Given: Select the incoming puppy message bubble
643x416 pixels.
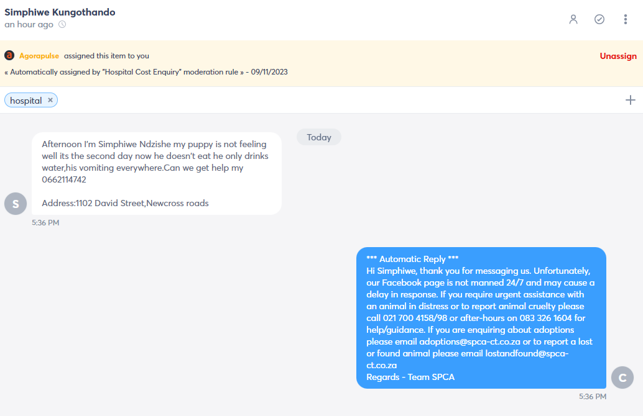Looking at the screenshot, I should pyautogui.click(x=157, y=174).
